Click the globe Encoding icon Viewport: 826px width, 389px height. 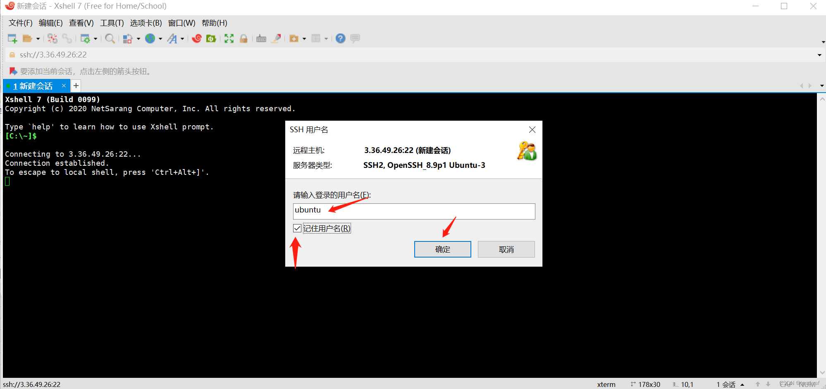point(150,38)
